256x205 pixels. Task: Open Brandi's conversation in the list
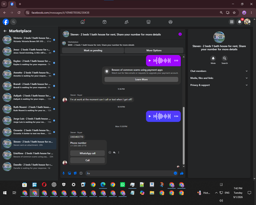(x=29, y=86)
